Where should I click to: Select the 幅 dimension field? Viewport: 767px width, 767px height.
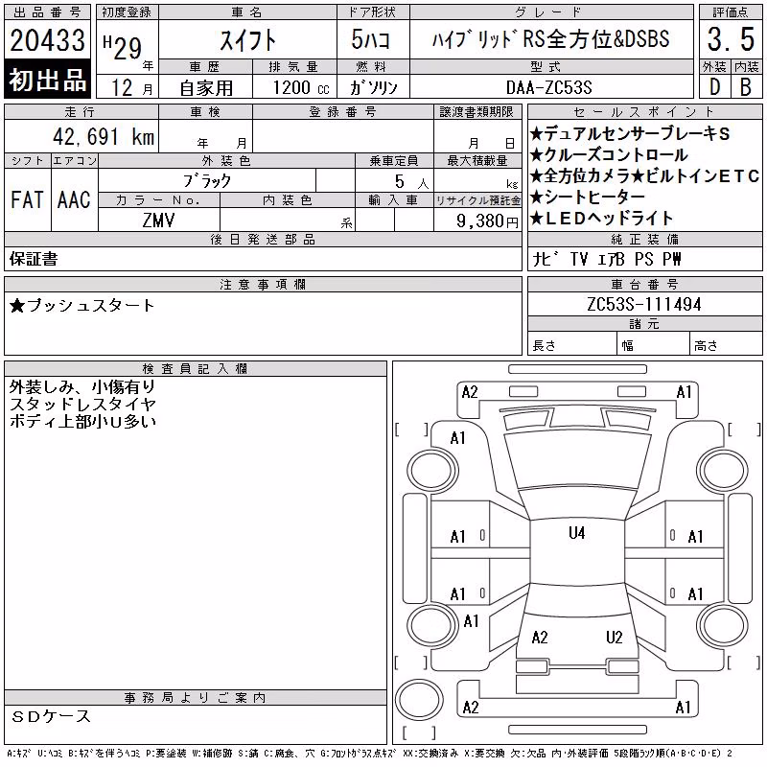click(x=654, y=345)
